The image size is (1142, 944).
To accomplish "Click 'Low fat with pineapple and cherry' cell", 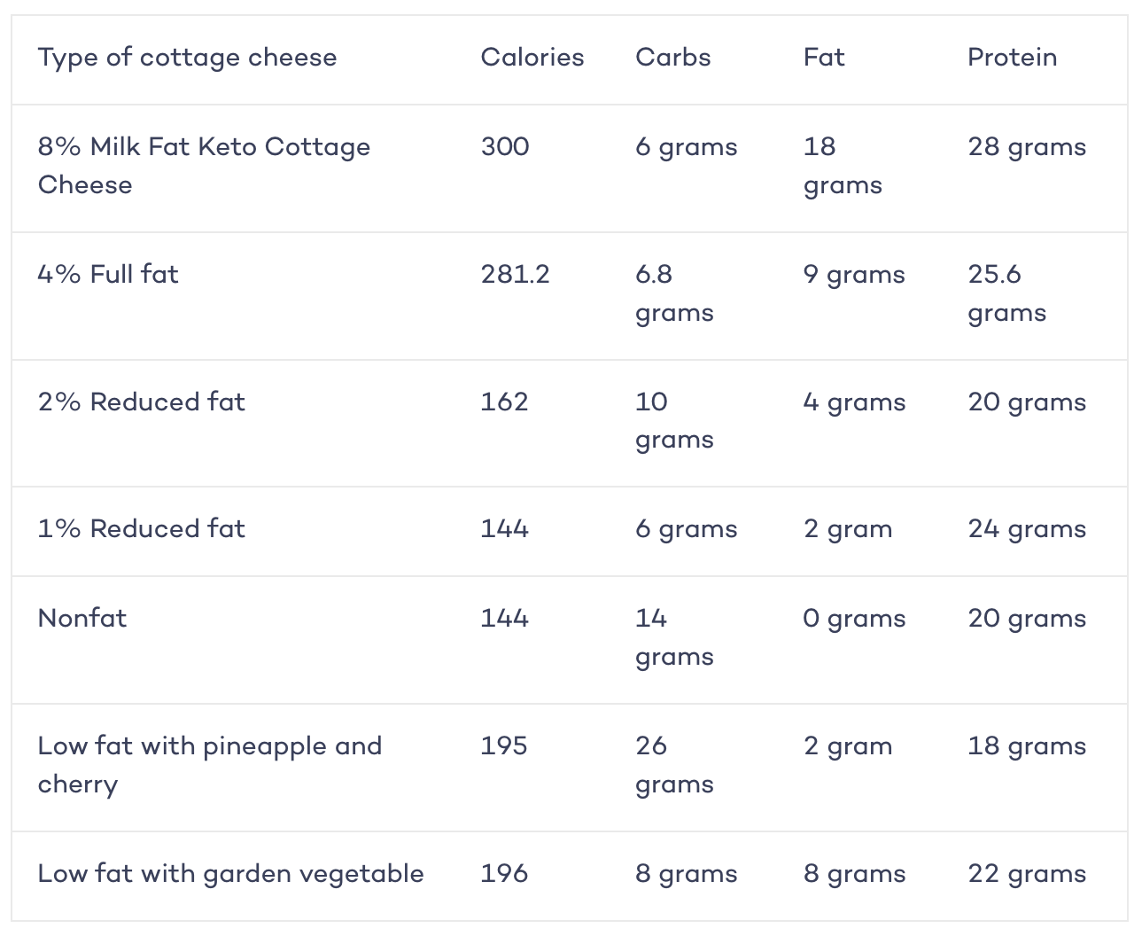I will pos(209,765).
